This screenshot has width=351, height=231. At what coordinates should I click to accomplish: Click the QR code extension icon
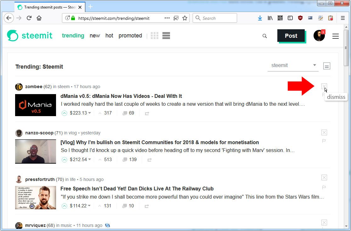(280, 18)
